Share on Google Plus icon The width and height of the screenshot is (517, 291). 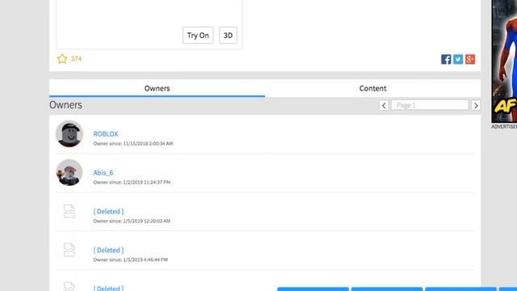click(470, 59)
